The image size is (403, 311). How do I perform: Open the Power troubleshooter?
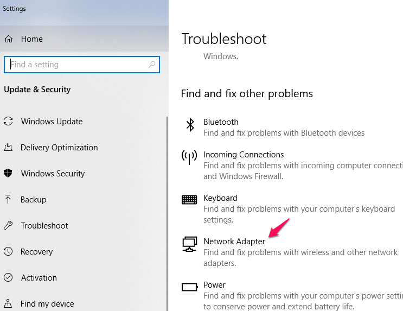click(x=214, y=285)
